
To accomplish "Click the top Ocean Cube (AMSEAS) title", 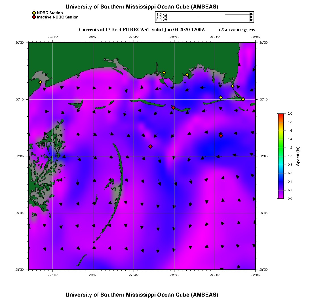I will tap(142, 7).
